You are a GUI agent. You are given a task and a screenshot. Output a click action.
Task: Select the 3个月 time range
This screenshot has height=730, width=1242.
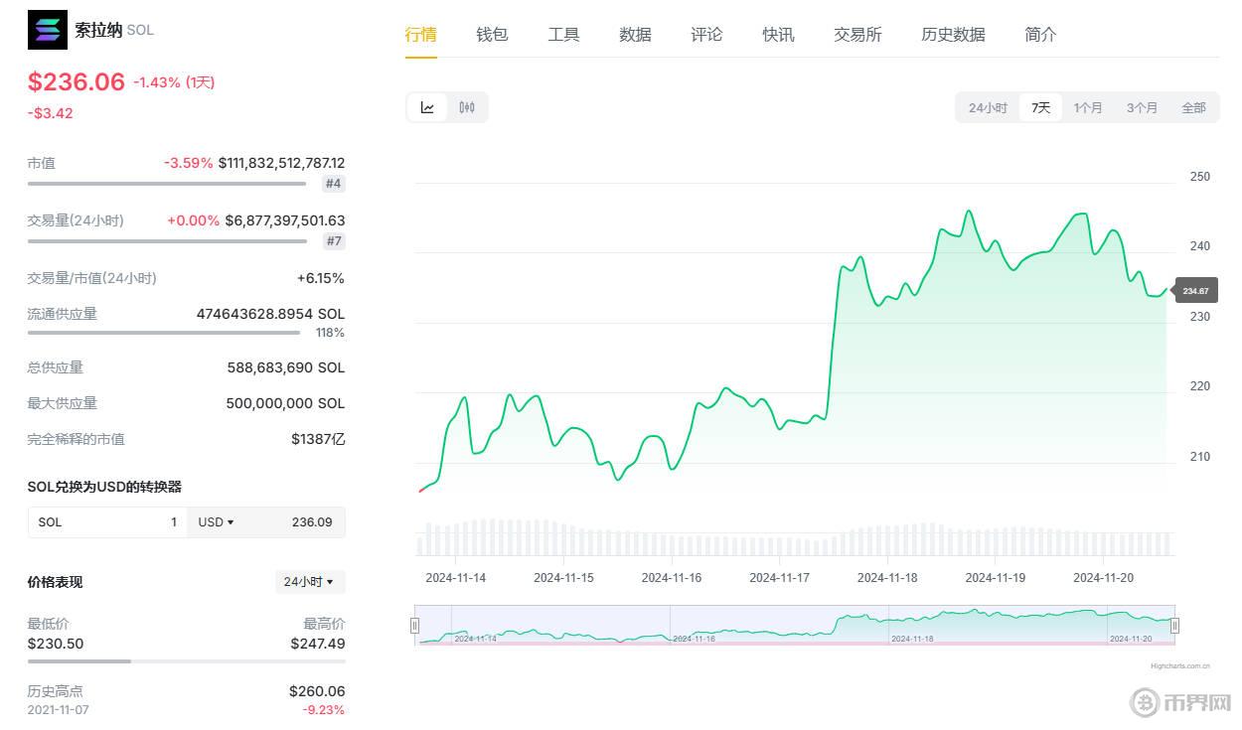1142,107
